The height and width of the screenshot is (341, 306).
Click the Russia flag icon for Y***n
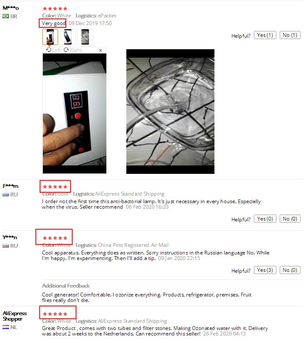pyautogui.click(x=6, y=246)
